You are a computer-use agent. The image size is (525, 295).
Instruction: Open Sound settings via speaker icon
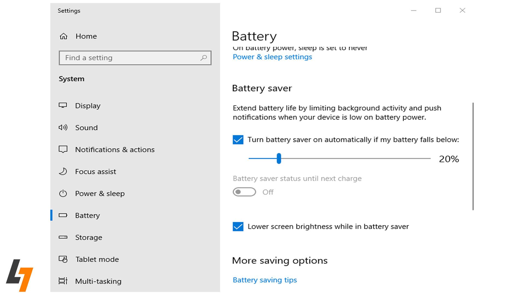(63, 128)
